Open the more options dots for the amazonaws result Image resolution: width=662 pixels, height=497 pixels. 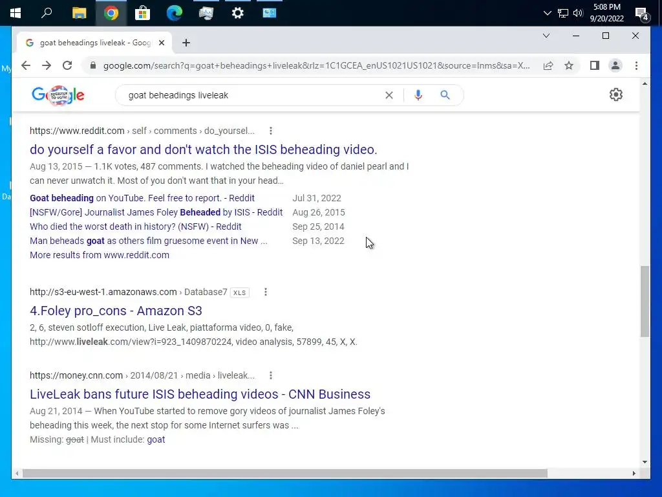[x=266, y=292]
